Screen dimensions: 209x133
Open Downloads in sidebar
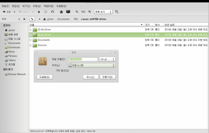(13, 47)
